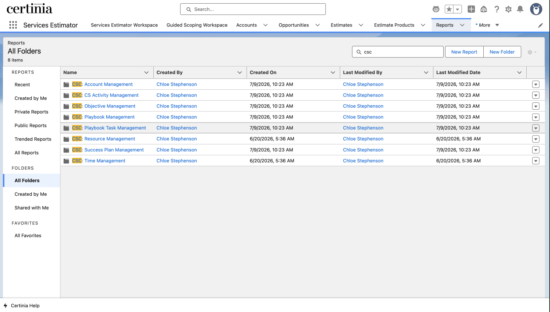Open Chloe Stephenson creator link for Account Management

tap(177, 84)
